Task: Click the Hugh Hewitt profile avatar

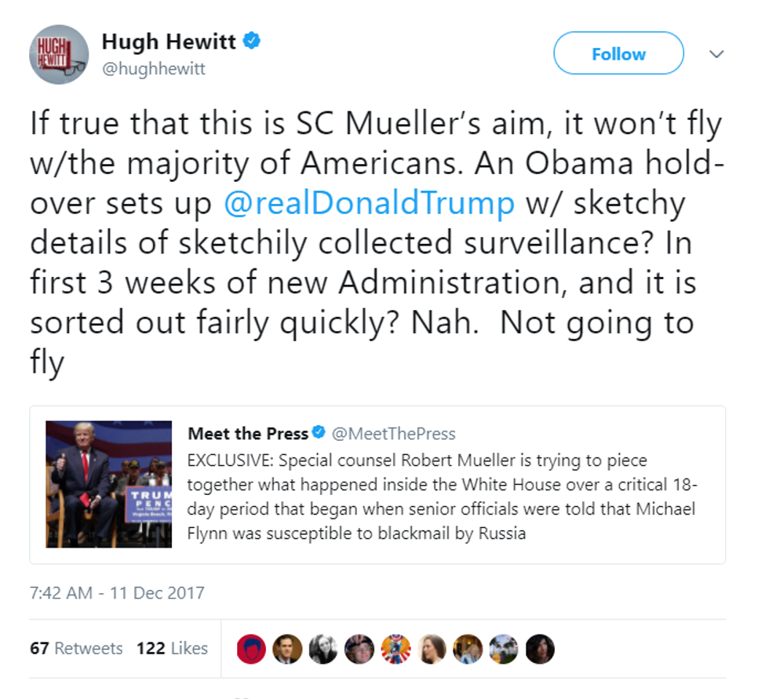Action: pos(59,54)
